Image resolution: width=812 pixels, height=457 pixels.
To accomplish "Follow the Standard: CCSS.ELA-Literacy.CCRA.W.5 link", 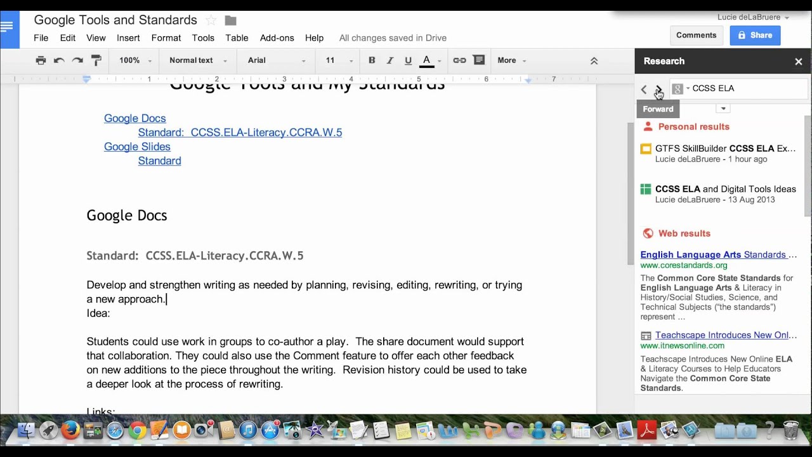I will point(240,132).
